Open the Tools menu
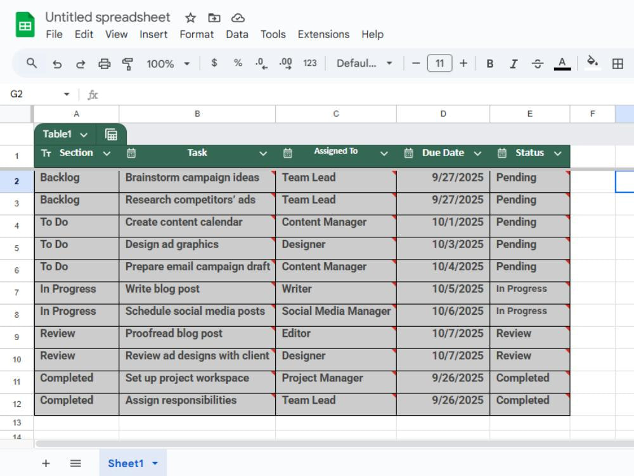 click(273, 34)
